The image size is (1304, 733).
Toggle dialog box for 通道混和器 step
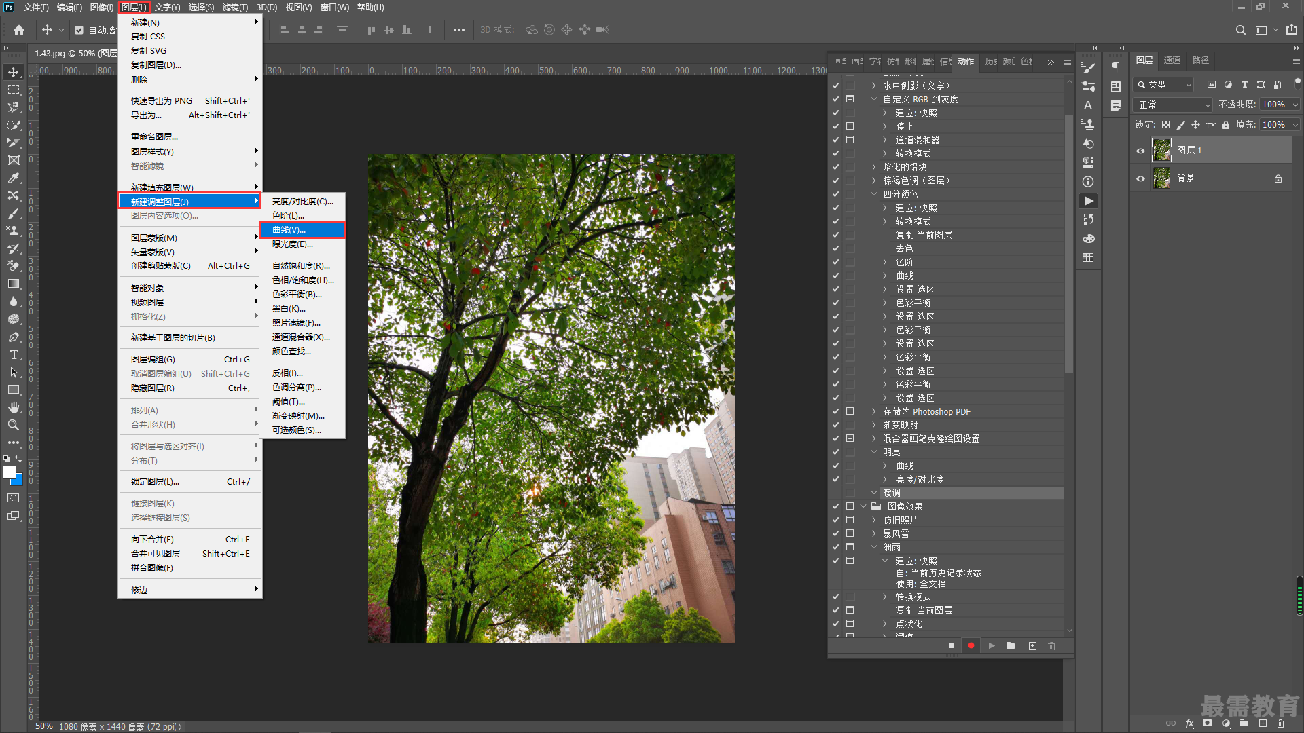pos(850,140)
